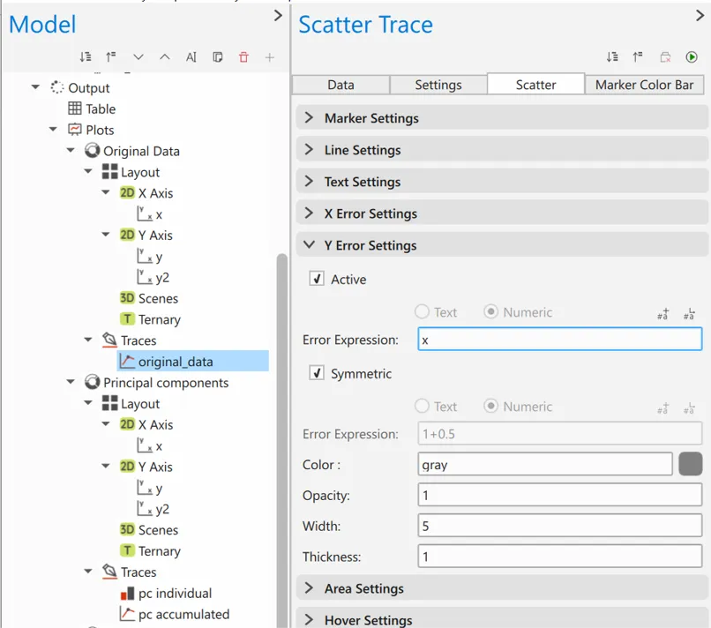Click the gray color swatch
The image size is (711, 628).
point(690,464)
